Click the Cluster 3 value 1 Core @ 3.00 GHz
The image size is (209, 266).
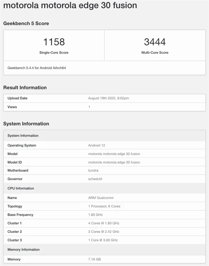pos(103,240)
